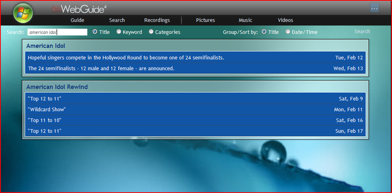This screenshot has width=392, height=193.
Task: Click the 'Sat, Feb 16' date
Action: pos(349,120)
